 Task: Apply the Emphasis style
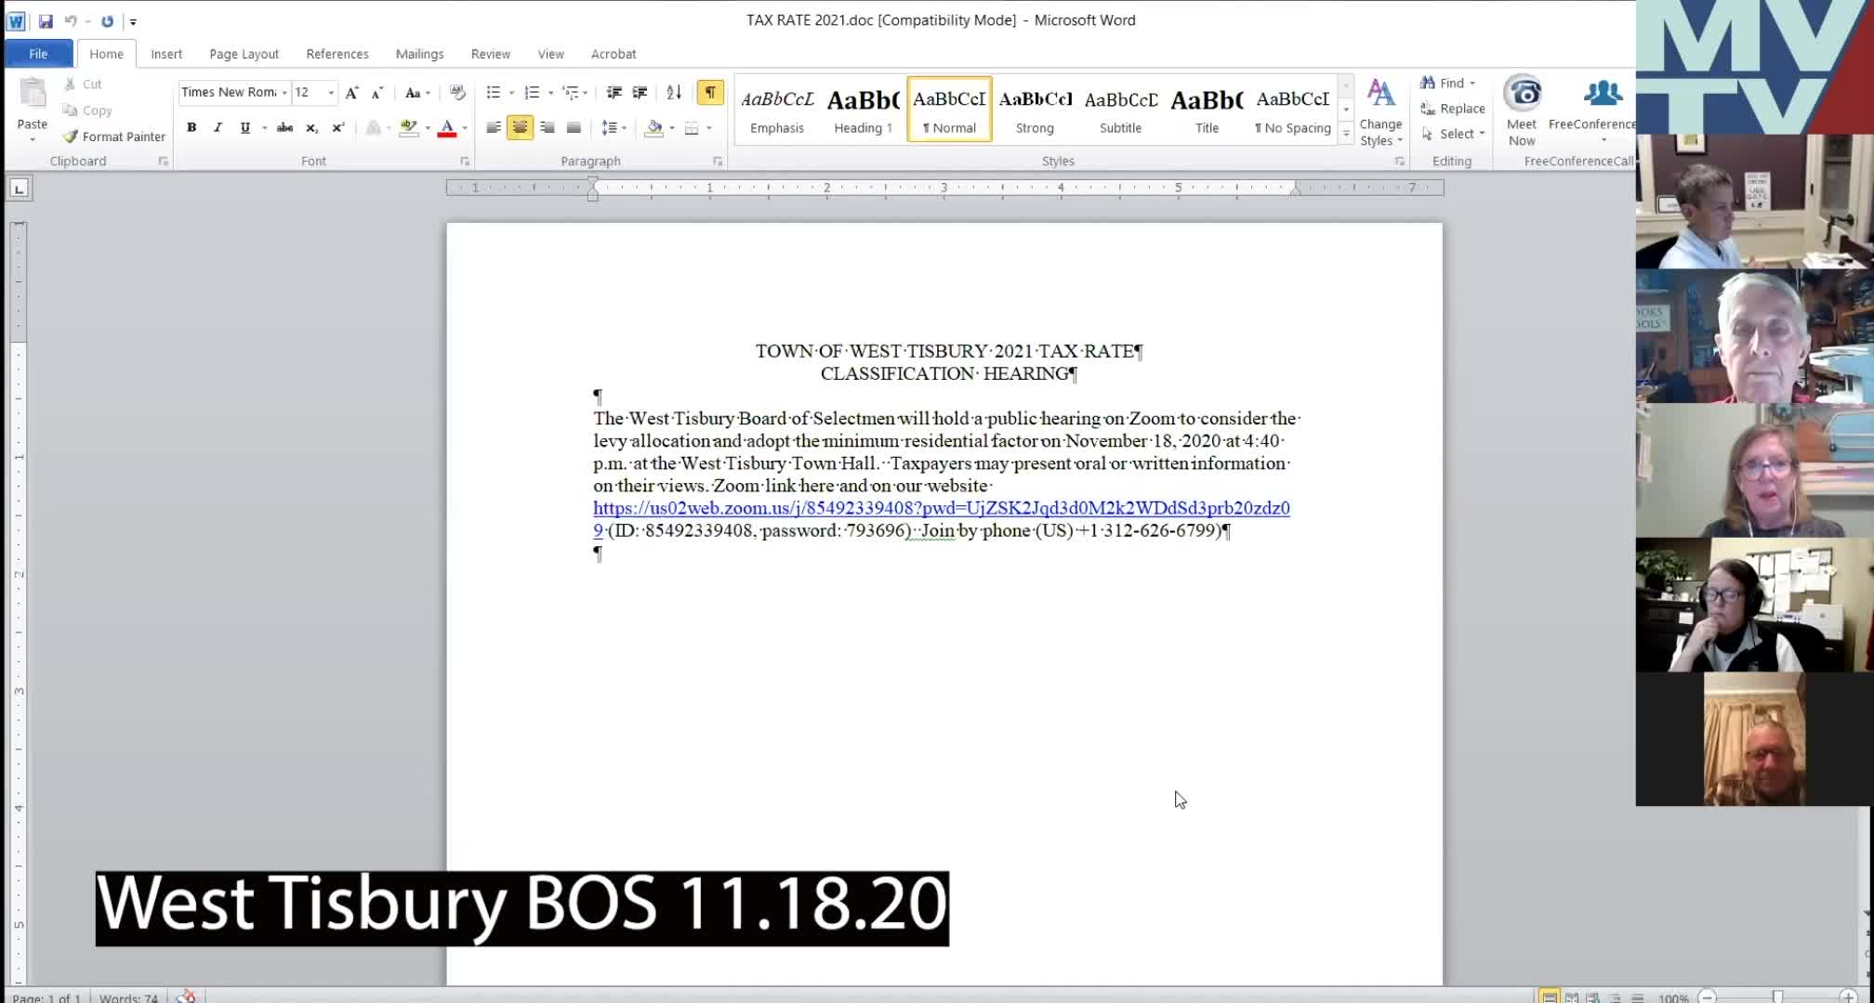777,110
